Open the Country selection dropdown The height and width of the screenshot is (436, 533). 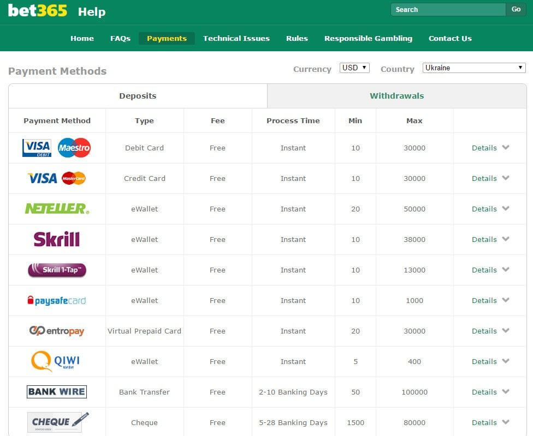[x=473, y=67]
